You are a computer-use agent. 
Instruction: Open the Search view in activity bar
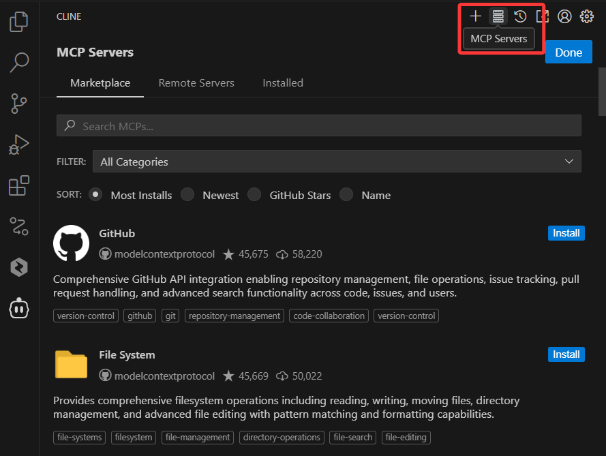tap(18, 63)
